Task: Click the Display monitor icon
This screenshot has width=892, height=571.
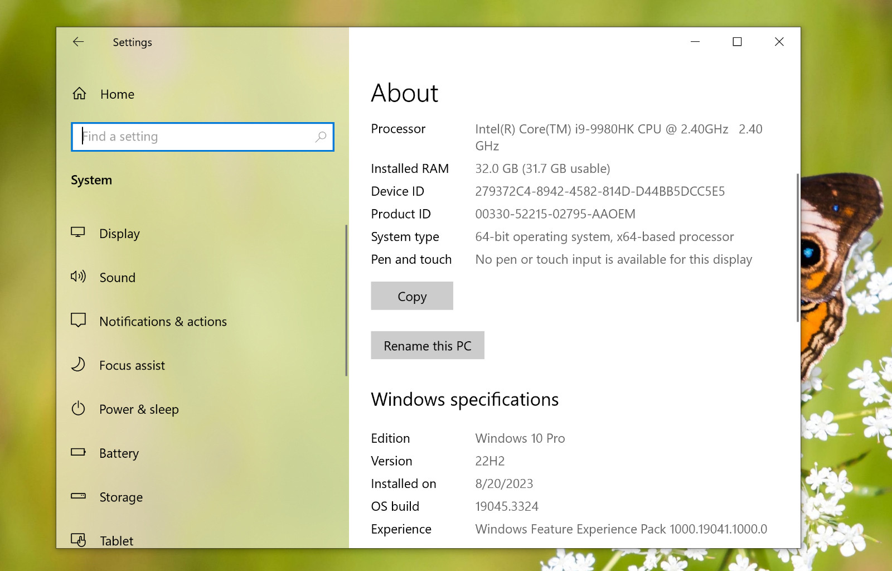Action: coord(78,233)
